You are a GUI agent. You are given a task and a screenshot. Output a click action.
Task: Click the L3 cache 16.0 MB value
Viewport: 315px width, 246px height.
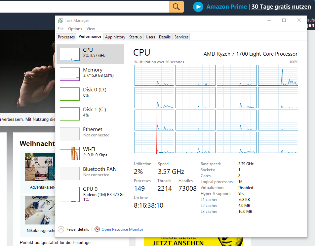click(245, 212)
